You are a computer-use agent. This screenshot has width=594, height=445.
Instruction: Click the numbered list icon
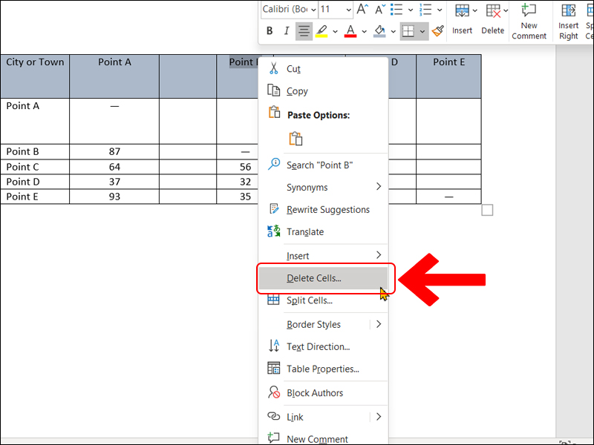point(425,10)
